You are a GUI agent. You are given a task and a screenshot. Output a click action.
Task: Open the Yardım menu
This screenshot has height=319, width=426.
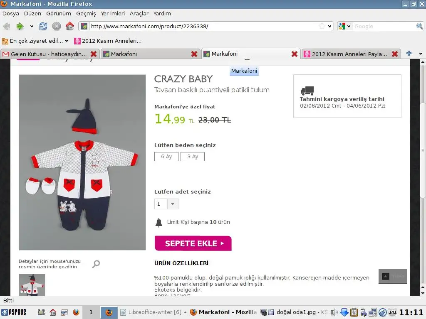click(162, 14)
